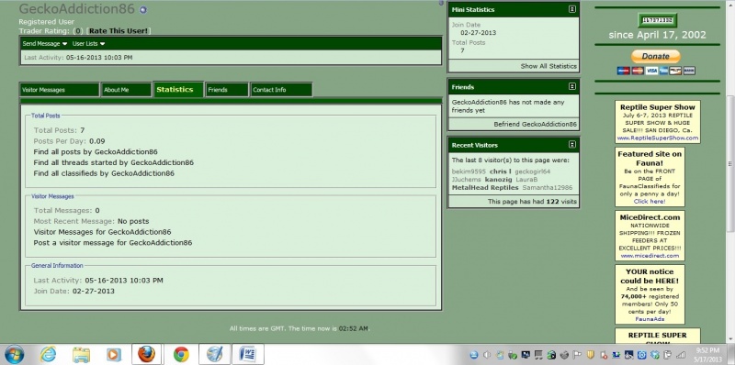Open the taskbar clock showing 9:52 PM
735x365 pixels.
point(707,355)
